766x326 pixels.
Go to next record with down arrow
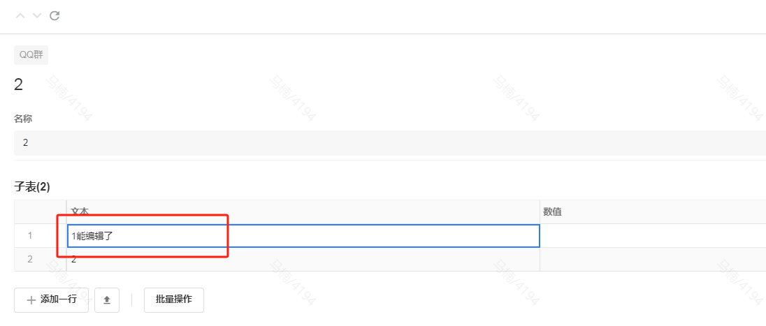coord(37,15)
